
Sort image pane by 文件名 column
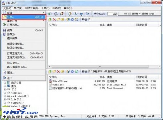[53, 25]
